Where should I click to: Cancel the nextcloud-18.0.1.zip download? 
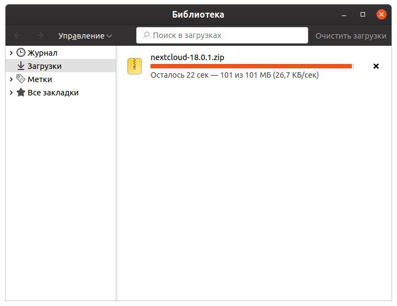point(376,66)
